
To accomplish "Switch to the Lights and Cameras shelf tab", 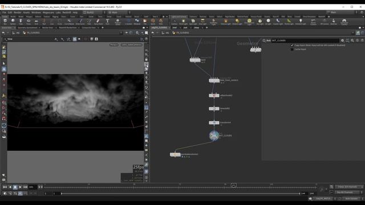I will coord(179,17).
